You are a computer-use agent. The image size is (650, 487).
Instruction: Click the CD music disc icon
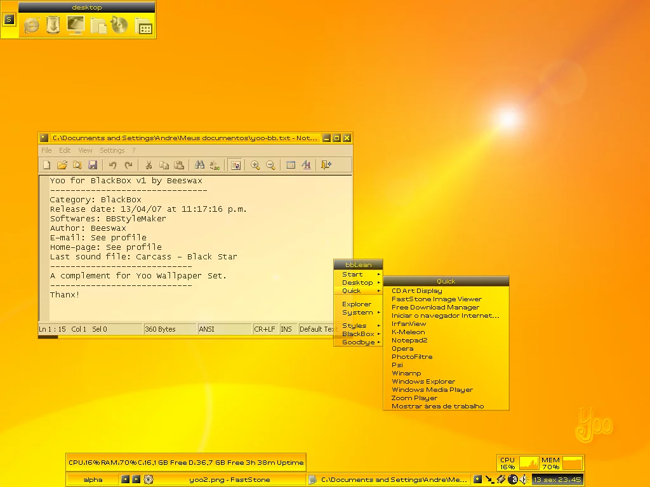[x=119, y=25]
